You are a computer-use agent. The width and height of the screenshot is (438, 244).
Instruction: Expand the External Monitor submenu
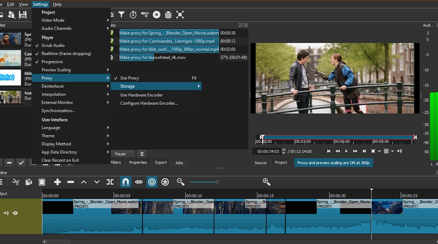[x=71, y=102]
